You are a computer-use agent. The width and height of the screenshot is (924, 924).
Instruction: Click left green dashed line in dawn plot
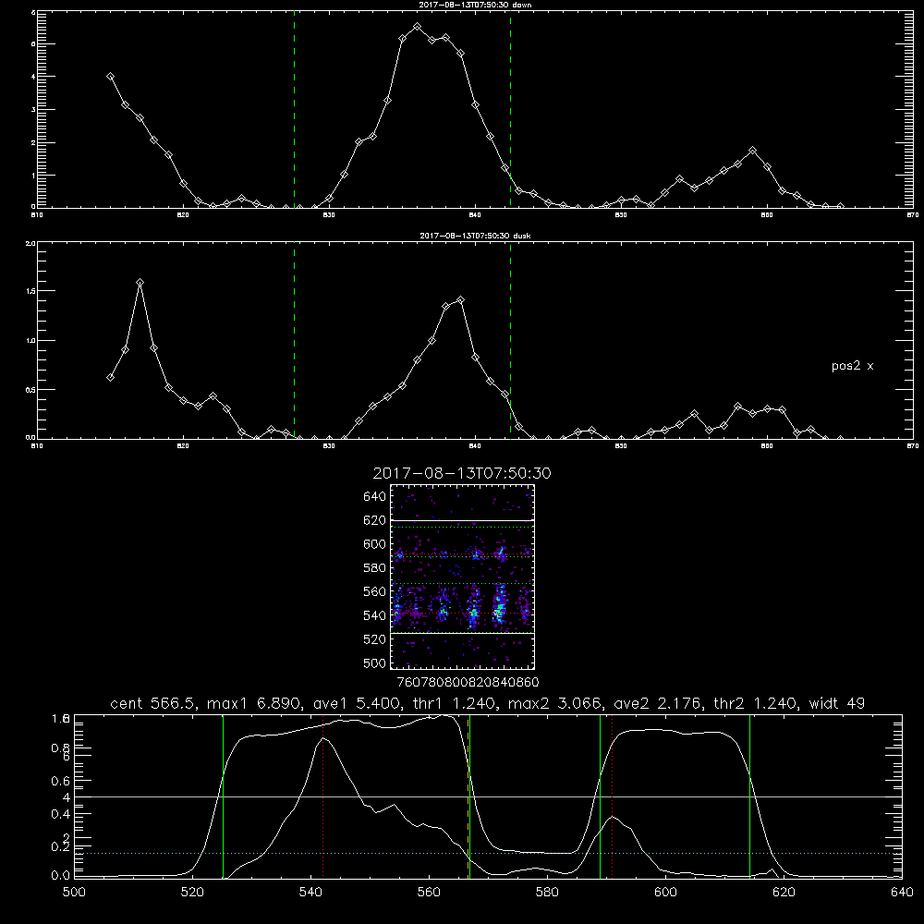[x=294, y=110]
